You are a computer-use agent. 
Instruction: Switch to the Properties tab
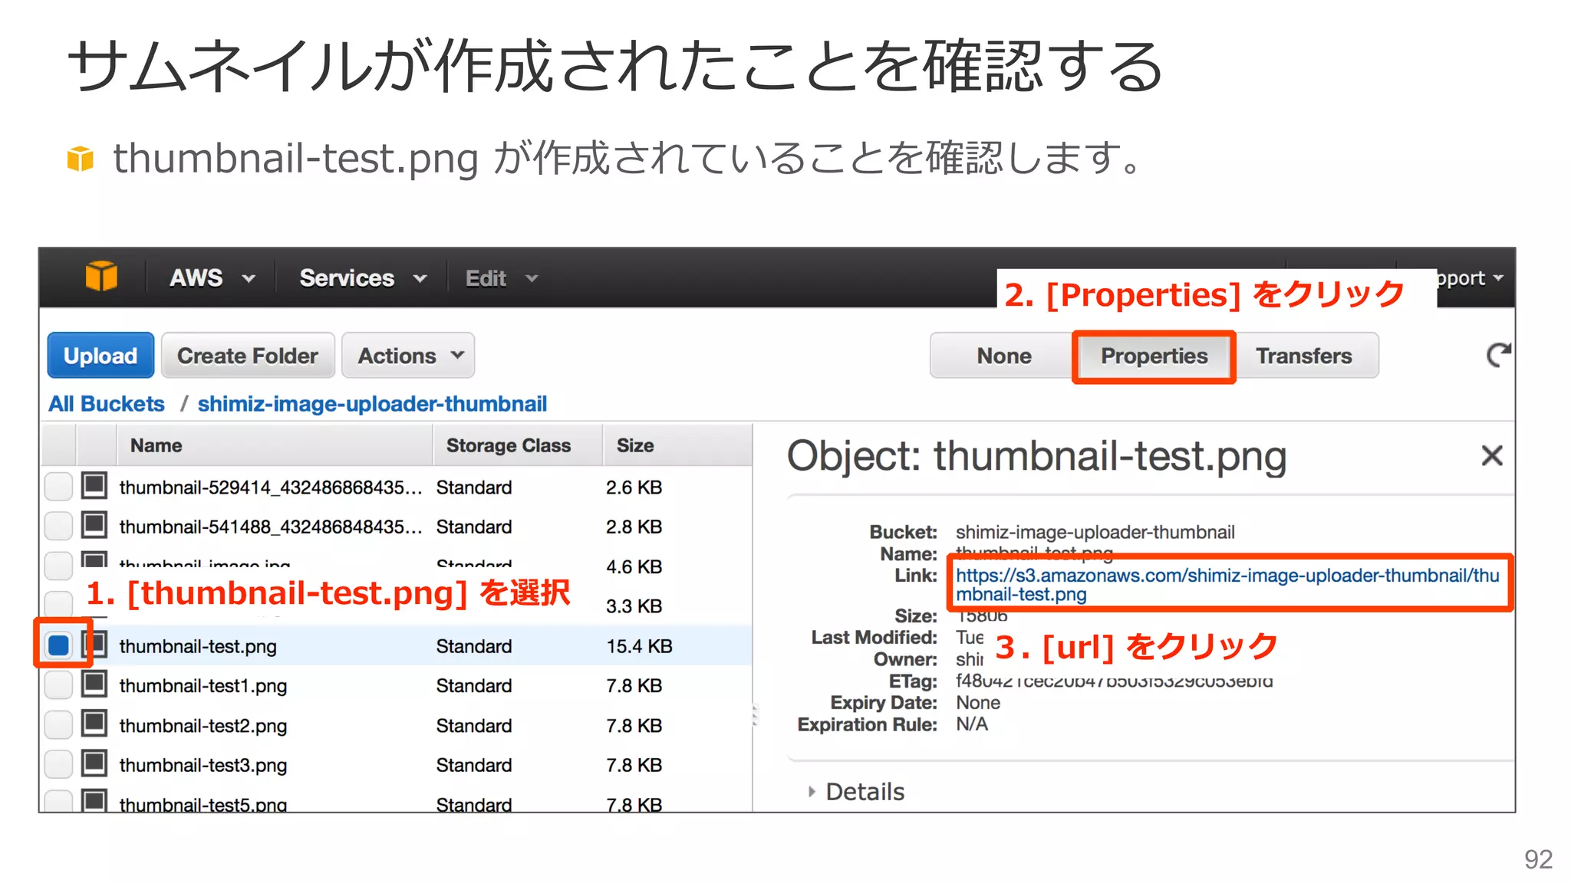click(1154, 356)
